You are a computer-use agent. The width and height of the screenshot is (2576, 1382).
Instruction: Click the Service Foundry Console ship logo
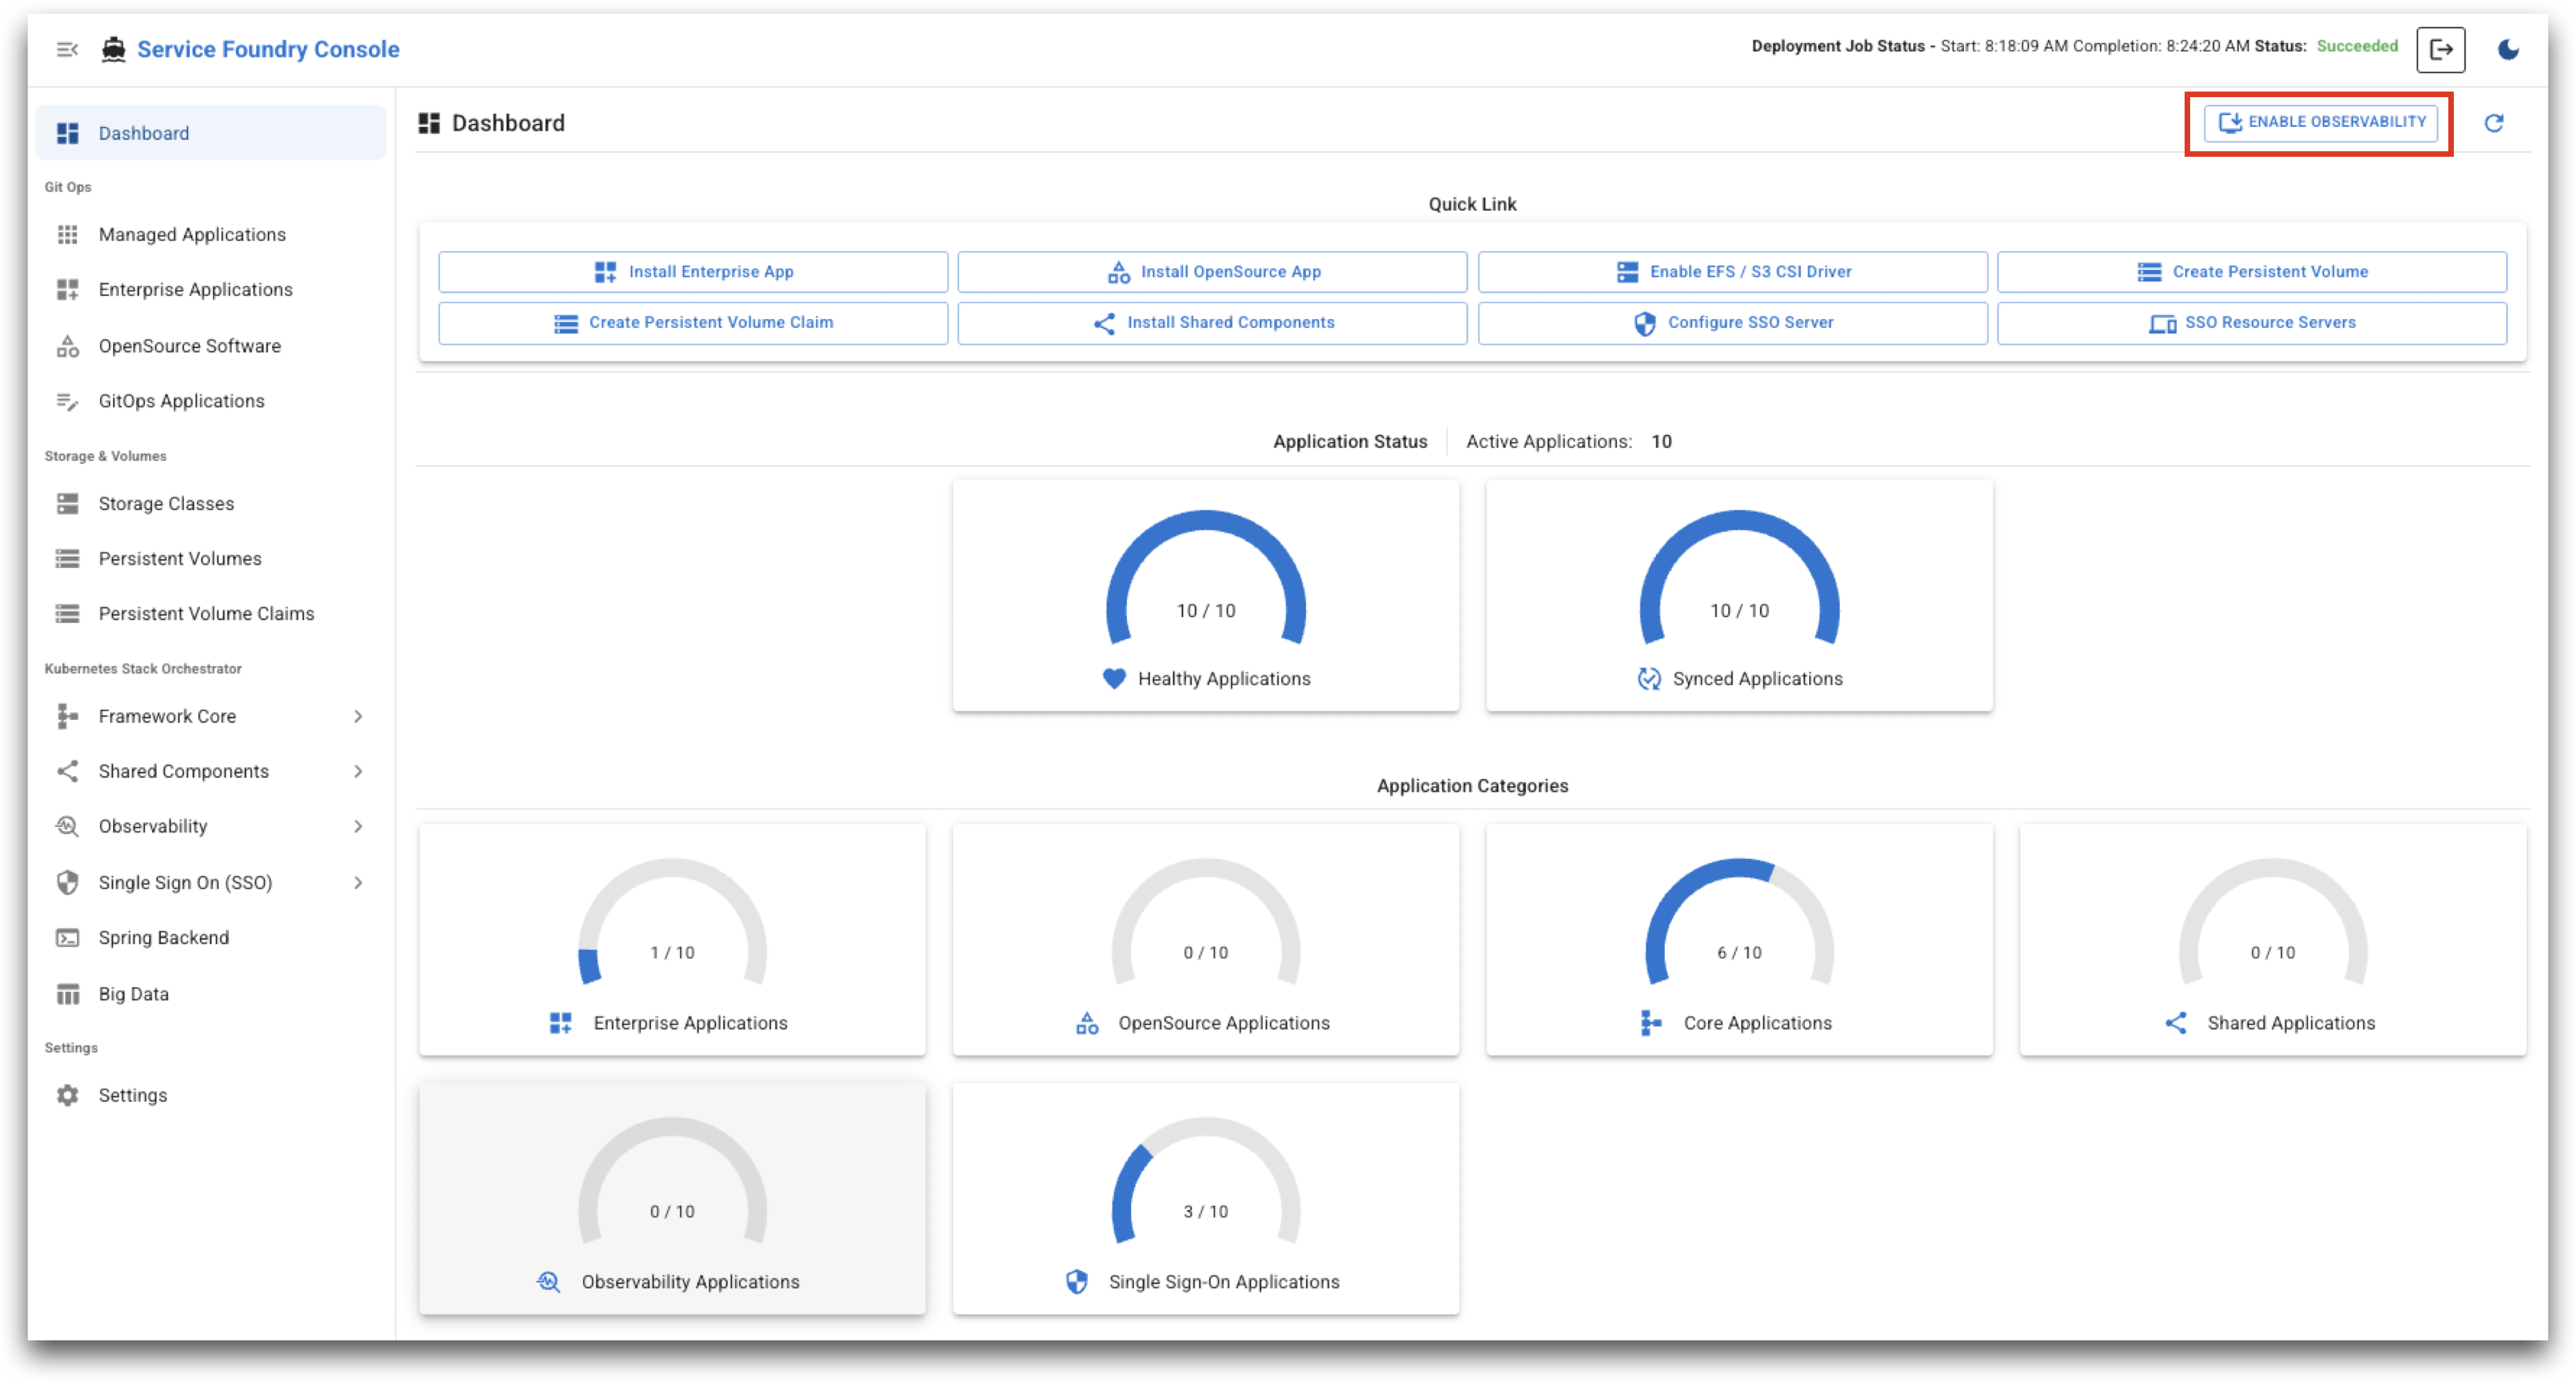point(113,48)
